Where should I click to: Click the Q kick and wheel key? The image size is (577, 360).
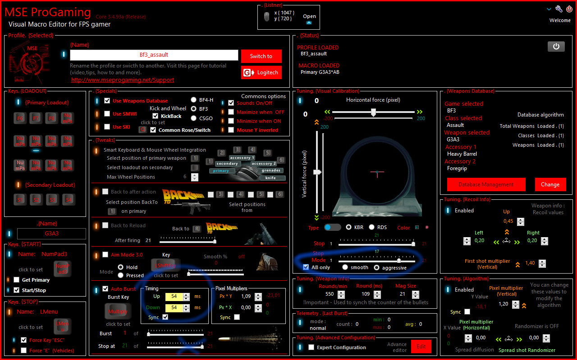click(x=142, y=130)
